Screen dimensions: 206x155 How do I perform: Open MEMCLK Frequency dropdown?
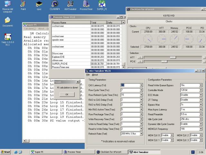[201, 129]
